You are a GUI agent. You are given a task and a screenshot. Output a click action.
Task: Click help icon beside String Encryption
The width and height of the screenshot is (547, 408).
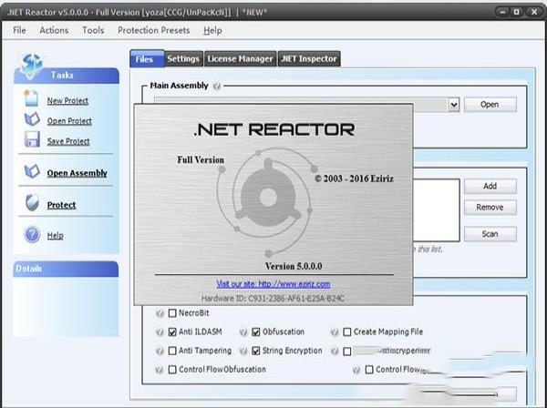(x=243, y=351)
